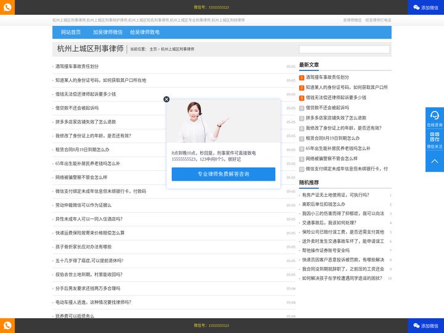The image size is (444, 333).
Task: Click the 微信号 text in bottom bar
Action: coord(212,326)
